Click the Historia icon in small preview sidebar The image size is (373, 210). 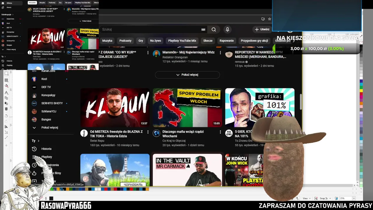click(x=3, y=61)
